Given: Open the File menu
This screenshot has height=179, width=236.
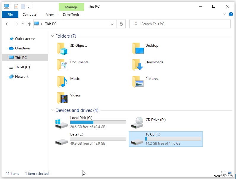Looking at the screenshot, I should pyautogui.click(x=10, y=14).
